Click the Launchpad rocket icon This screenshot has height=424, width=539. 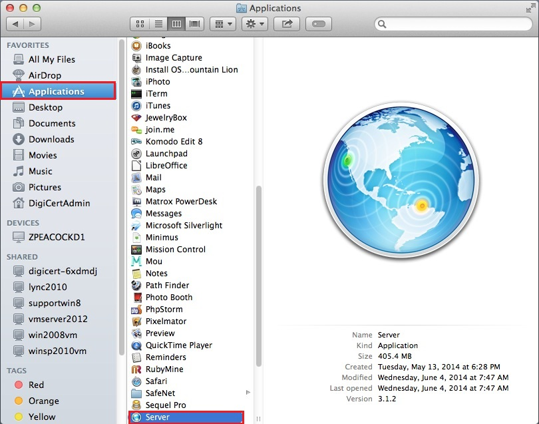coord(136,154)
